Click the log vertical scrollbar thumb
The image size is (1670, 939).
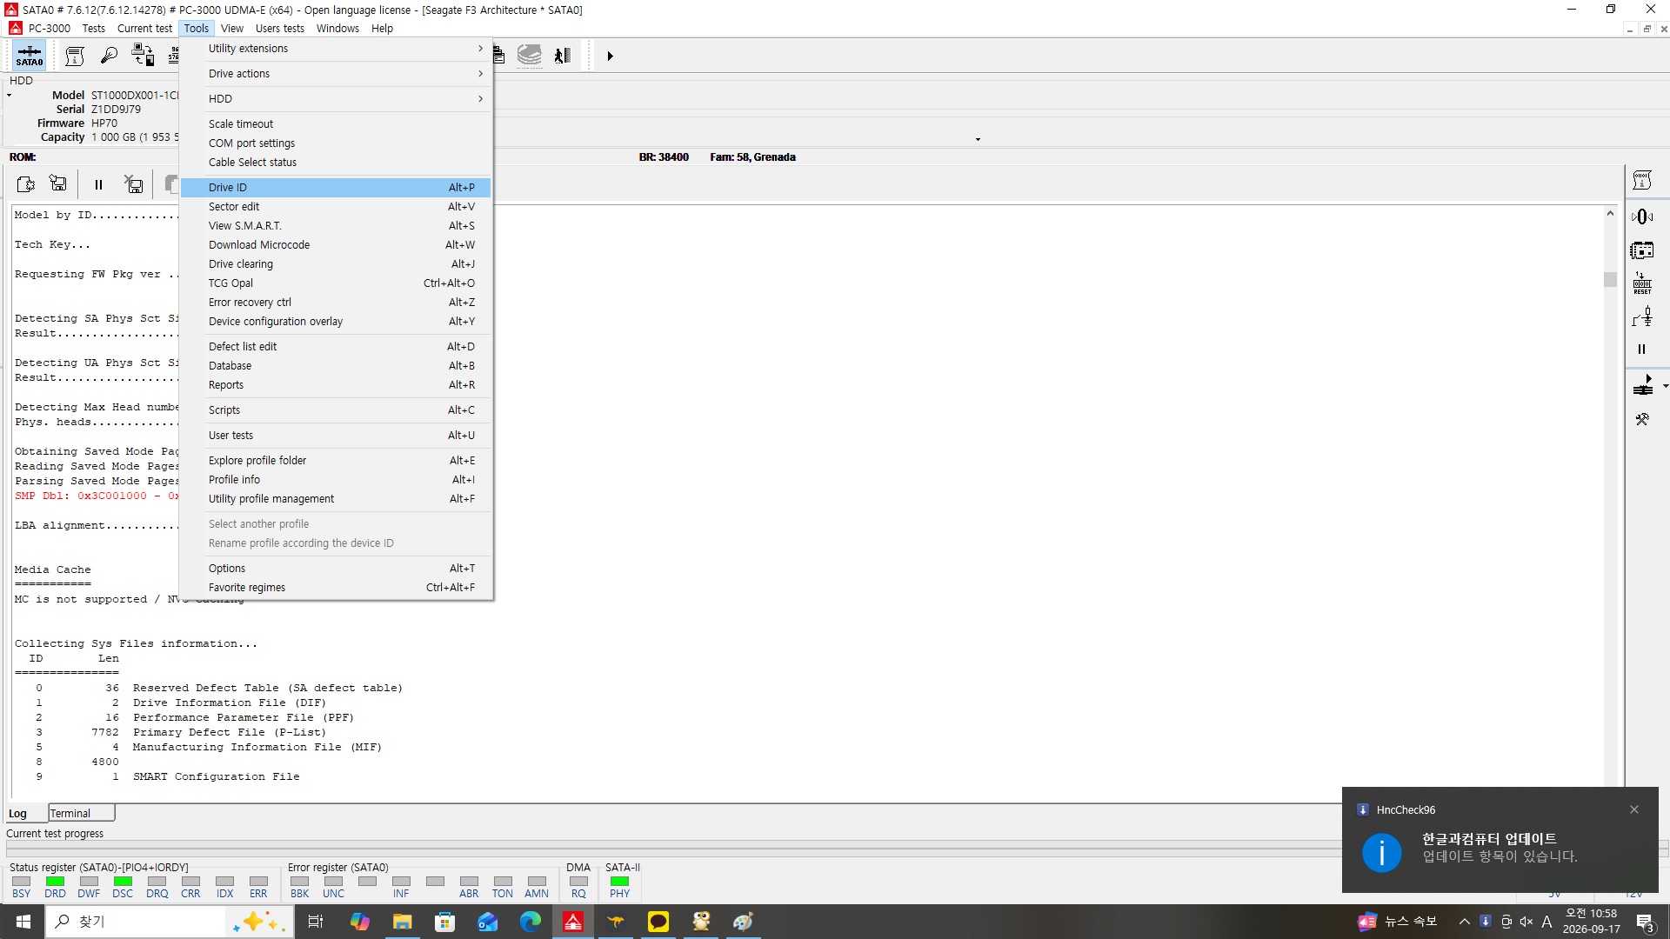pos(1610,280)
